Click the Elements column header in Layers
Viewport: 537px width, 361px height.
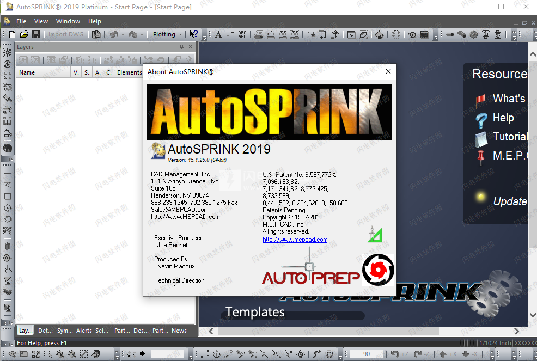[129, 72]
